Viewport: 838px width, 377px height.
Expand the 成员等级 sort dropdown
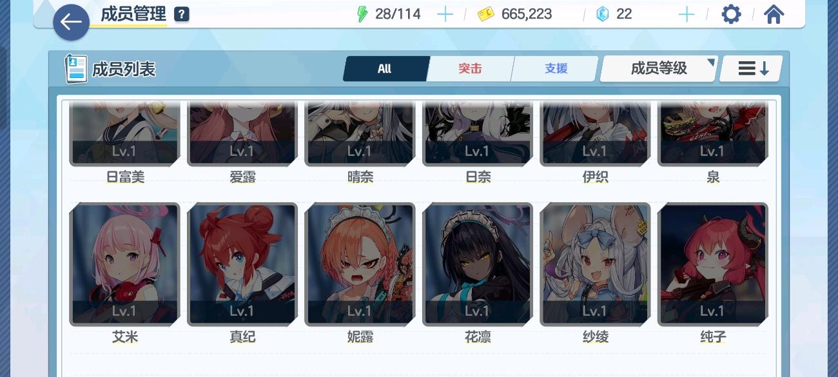(659, 68)
